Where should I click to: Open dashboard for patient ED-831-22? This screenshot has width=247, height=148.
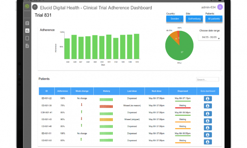208,99
